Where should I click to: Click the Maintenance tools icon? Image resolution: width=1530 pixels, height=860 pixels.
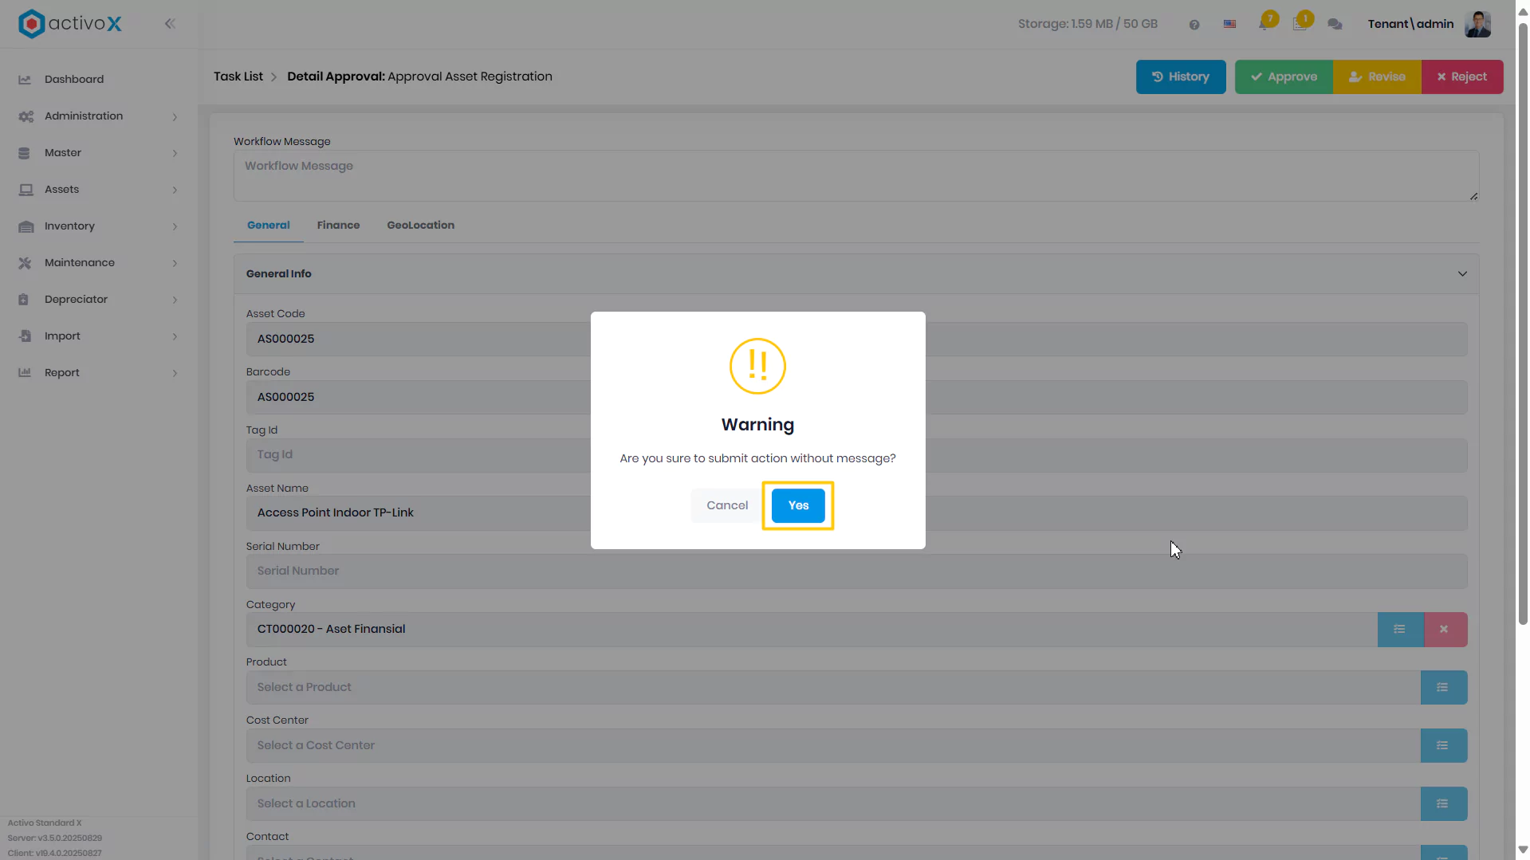tap(25, 263)
